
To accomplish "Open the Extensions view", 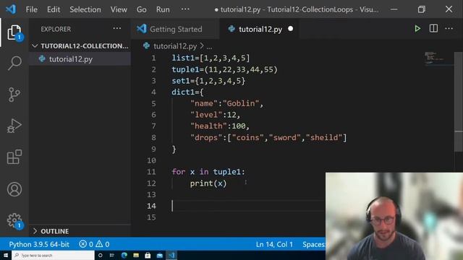I will point(14,157).
